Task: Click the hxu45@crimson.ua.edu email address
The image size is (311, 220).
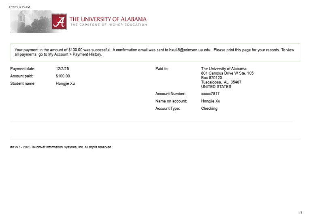Action: click(190, 50)
